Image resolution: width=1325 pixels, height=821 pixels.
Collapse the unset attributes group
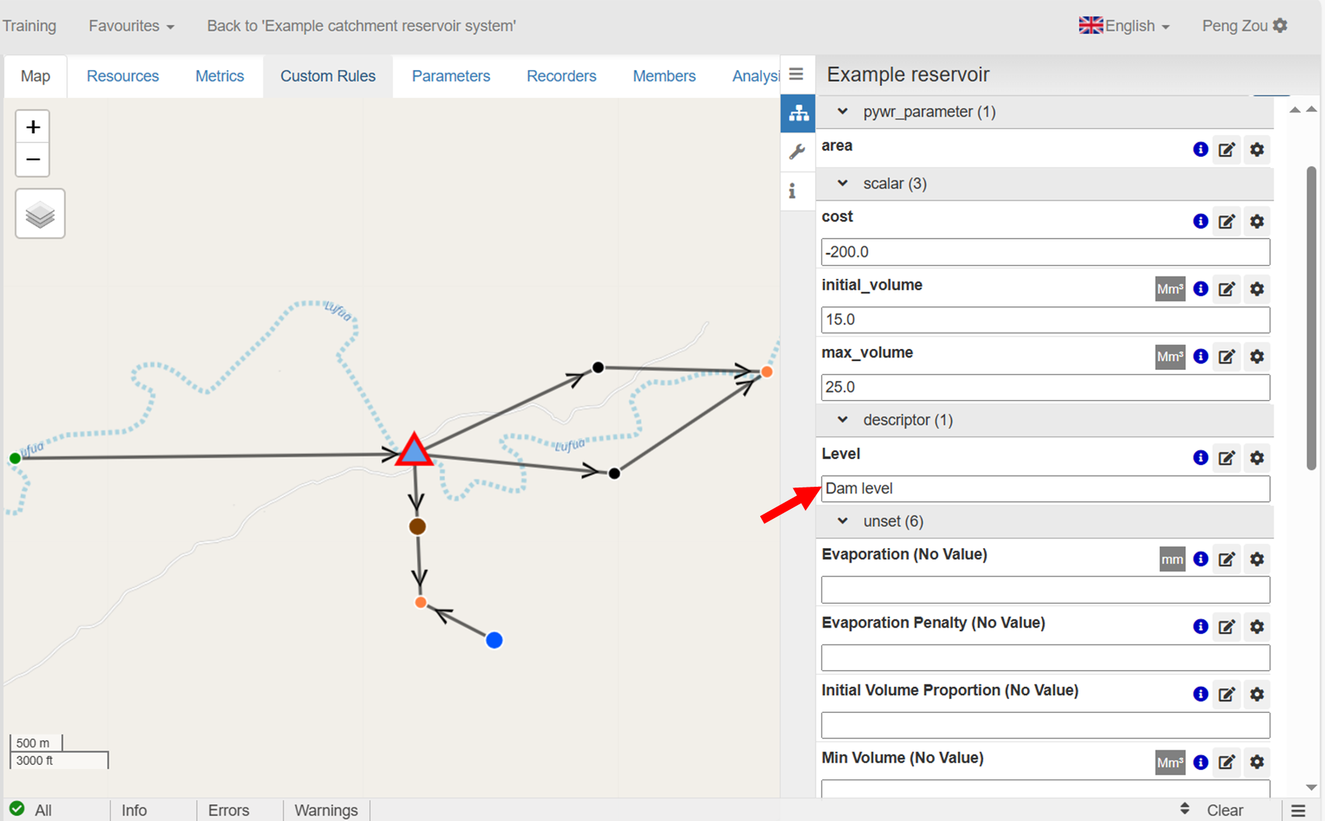pyautogui.click(x=843, y=521)
